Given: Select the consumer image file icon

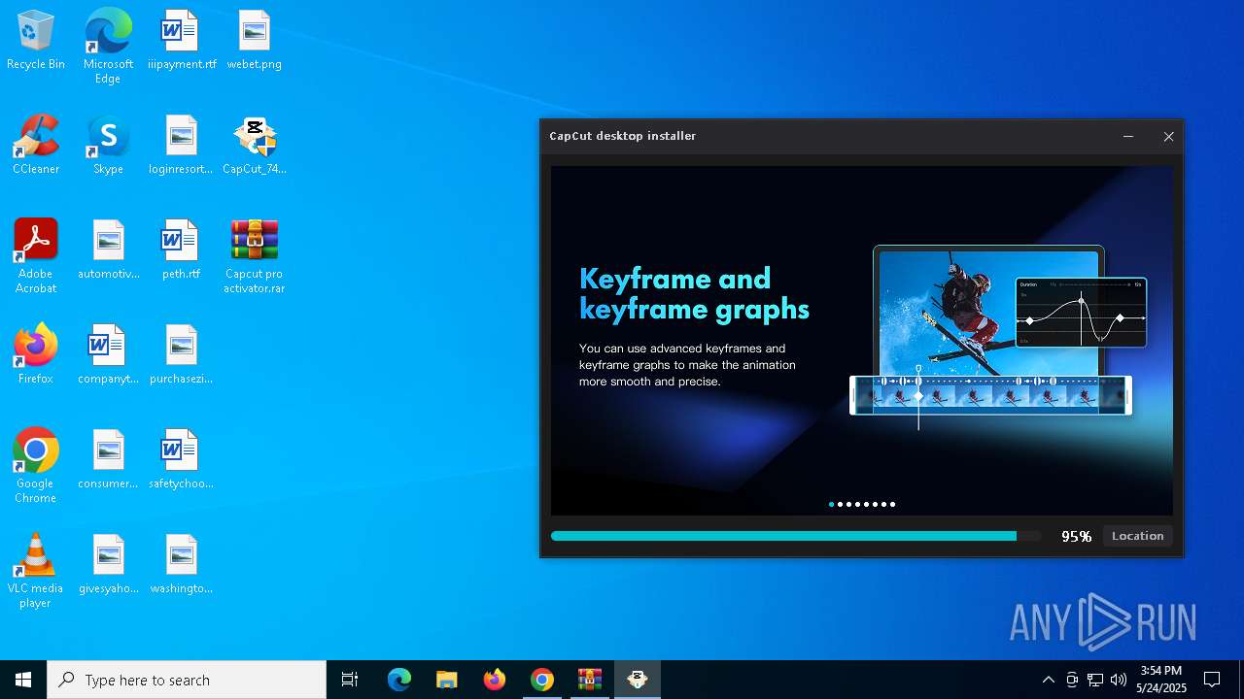Looking at the screenshot, I should click(x=108, y=459).
